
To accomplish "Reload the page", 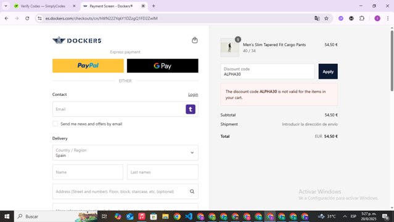I will click(27, 18).
